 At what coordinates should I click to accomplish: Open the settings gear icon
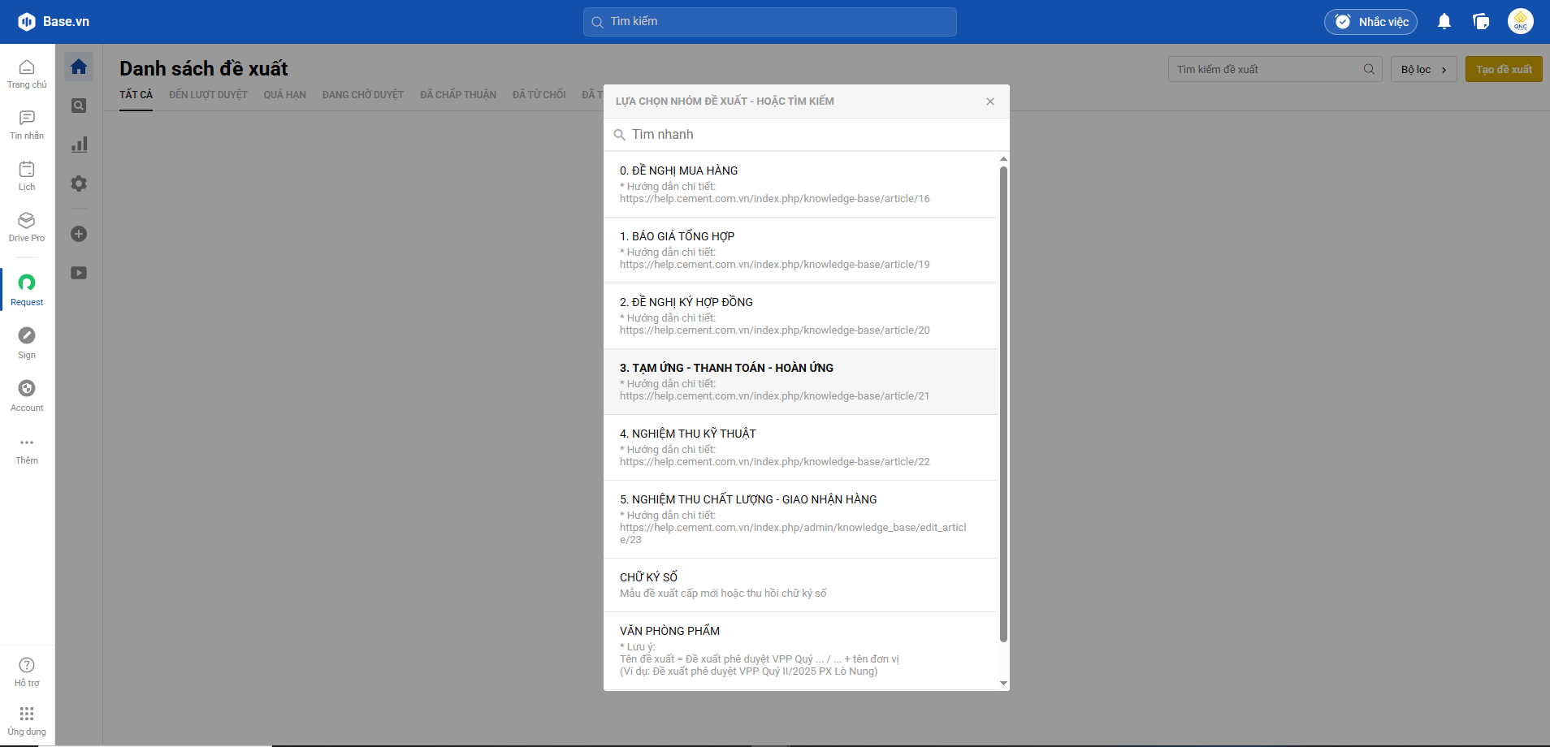[x=79, y=184]
